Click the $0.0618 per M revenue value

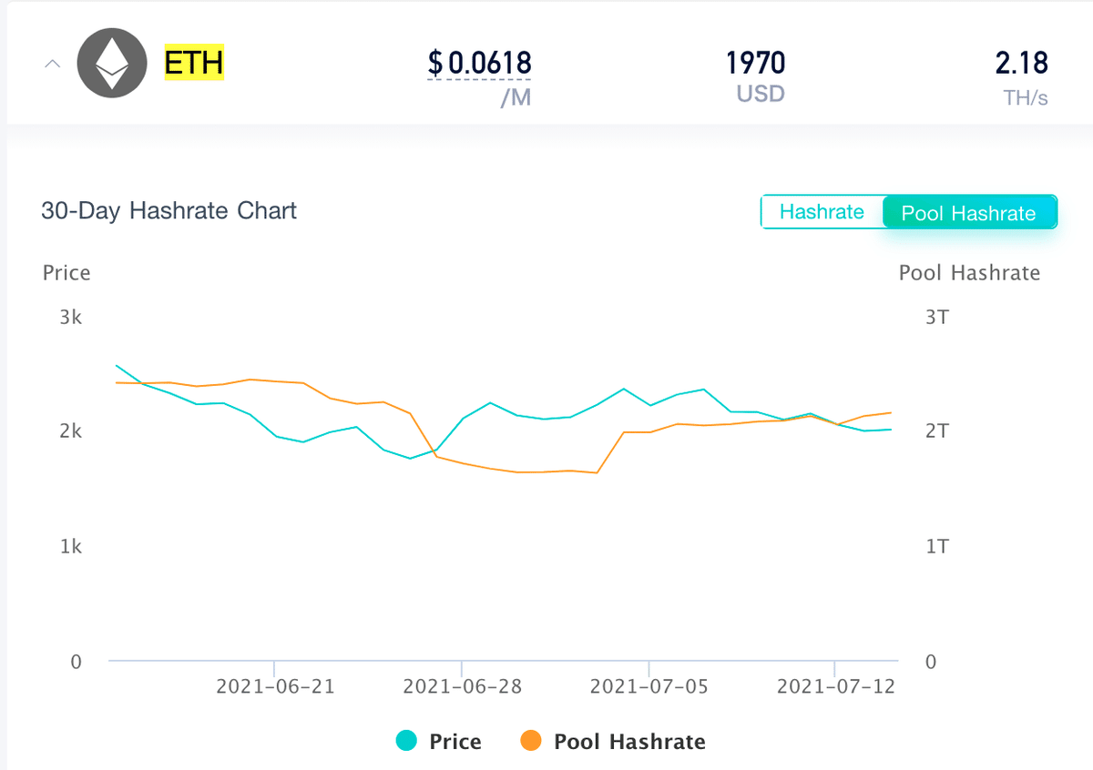479,64
